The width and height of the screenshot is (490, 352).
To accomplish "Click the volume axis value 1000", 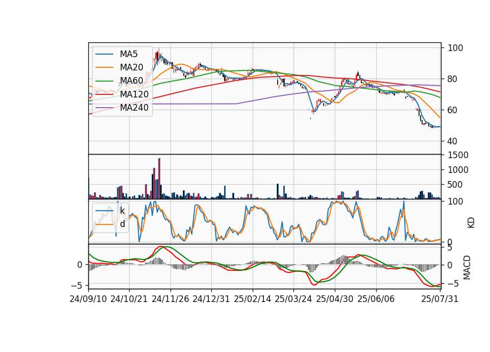I will 458,170.
